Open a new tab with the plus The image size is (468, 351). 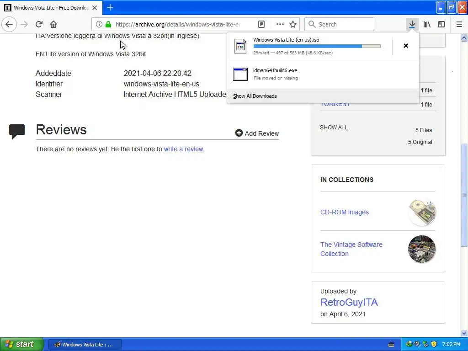pos(110,7)
